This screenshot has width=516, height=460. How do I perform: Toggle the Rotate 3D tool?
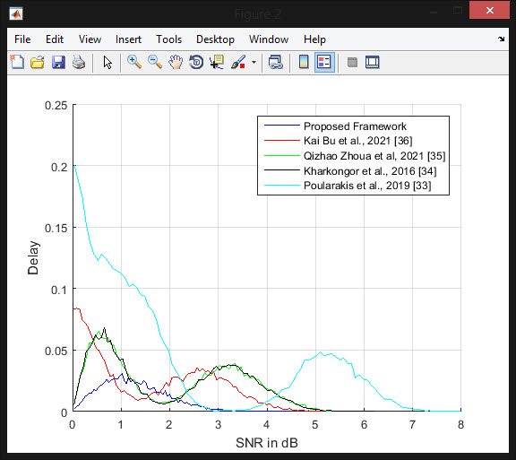point(196,62)
